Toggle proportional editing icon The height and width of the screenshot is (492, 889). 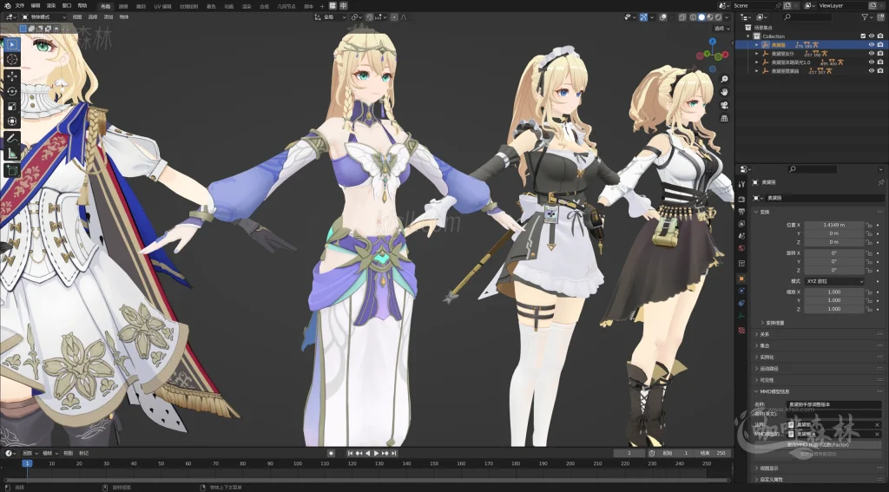pos(394,17)
